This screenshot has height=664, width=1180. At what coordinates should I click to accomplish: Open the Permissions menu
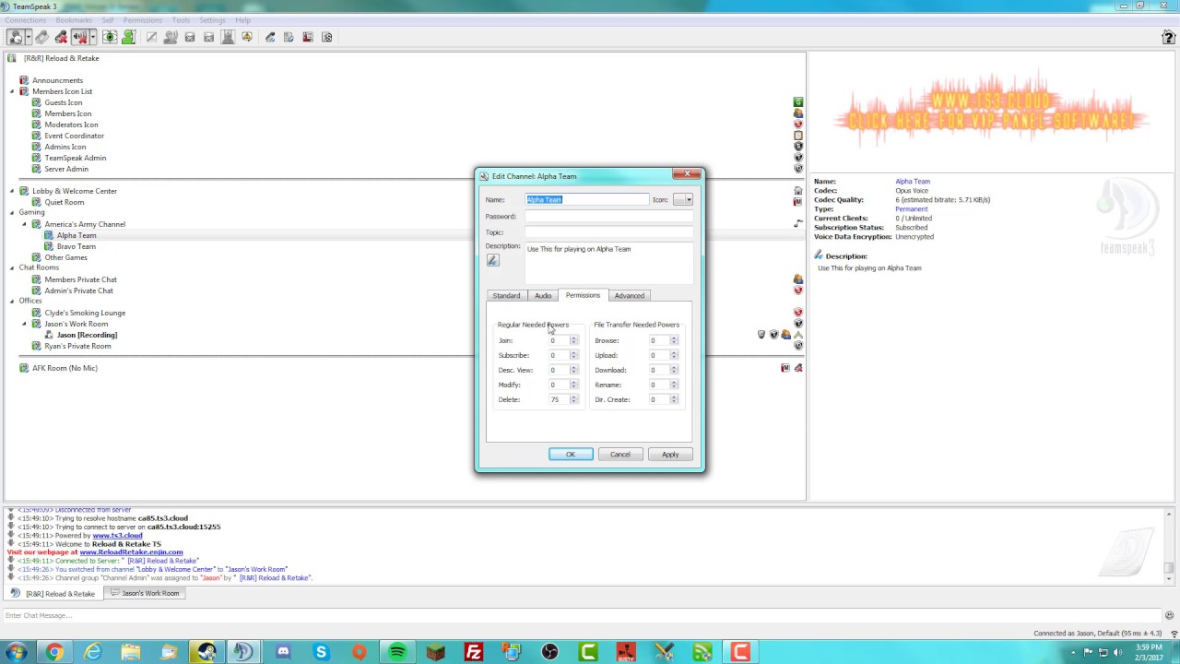(142, 20)
